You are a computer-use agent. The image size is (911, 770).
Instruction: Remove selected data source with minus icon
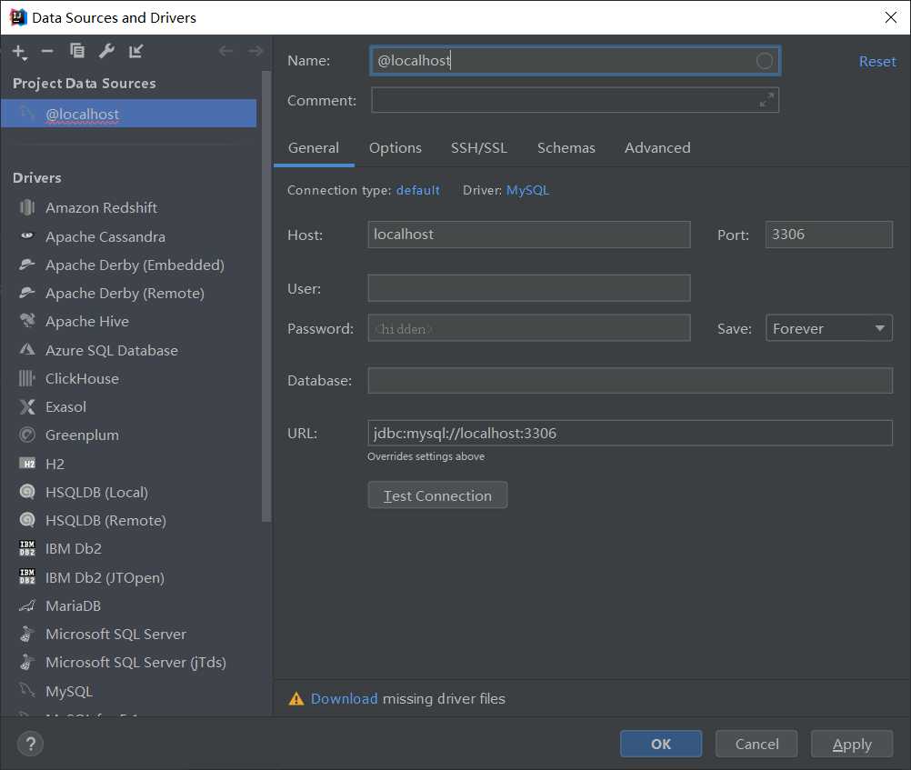coord(47,51)
